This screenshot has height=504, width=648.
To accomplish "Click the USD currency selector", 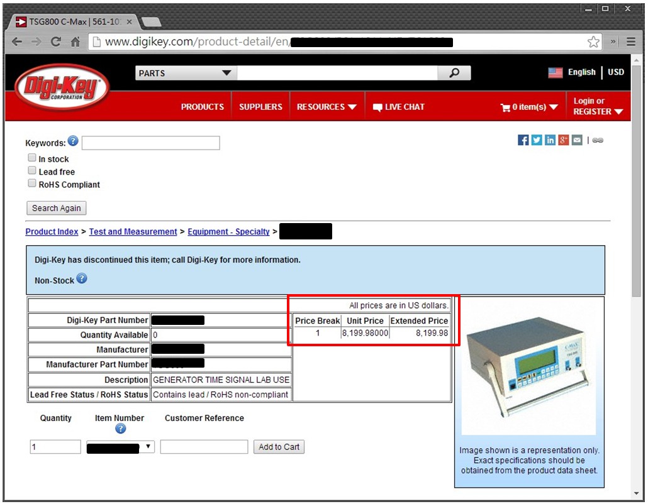I will click(x=616, y=72).
